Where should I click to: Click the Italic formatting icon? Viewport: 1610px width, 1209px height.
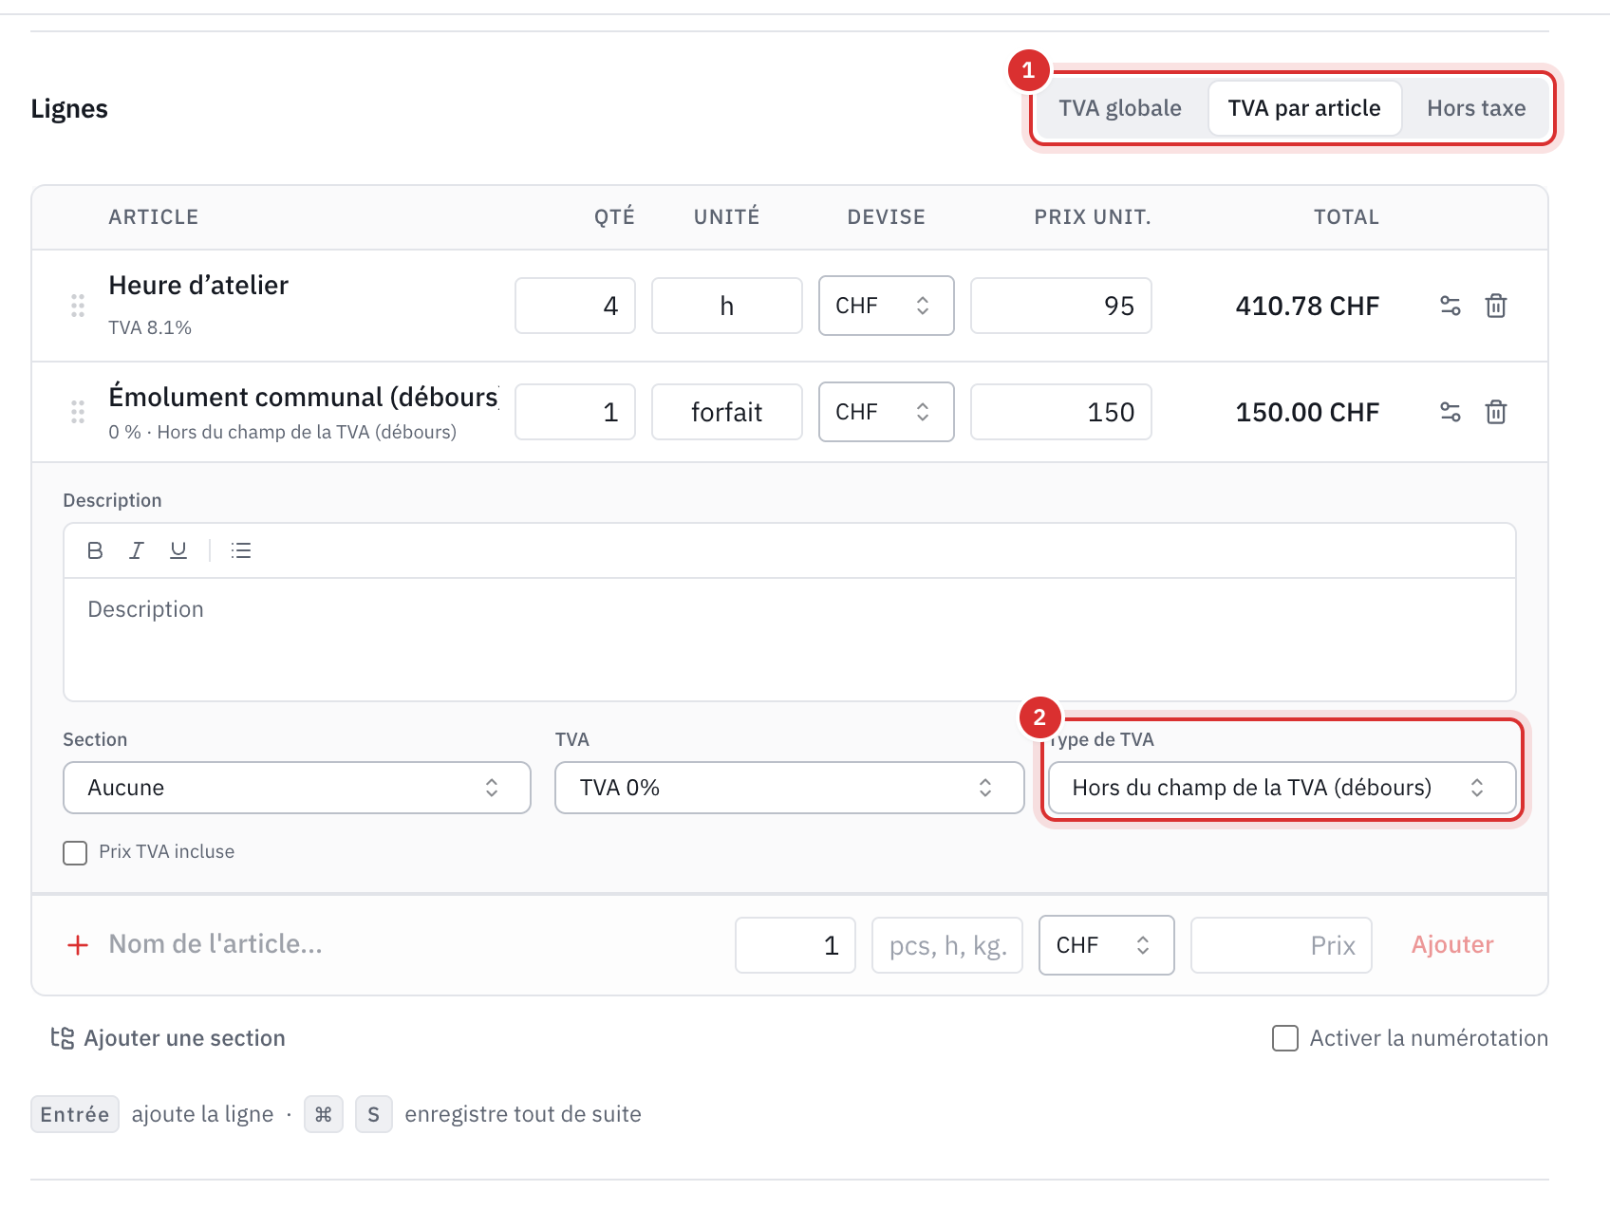click(x=137, y=550)
